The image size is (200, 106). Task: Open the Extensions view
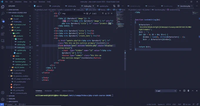(3, 34)
